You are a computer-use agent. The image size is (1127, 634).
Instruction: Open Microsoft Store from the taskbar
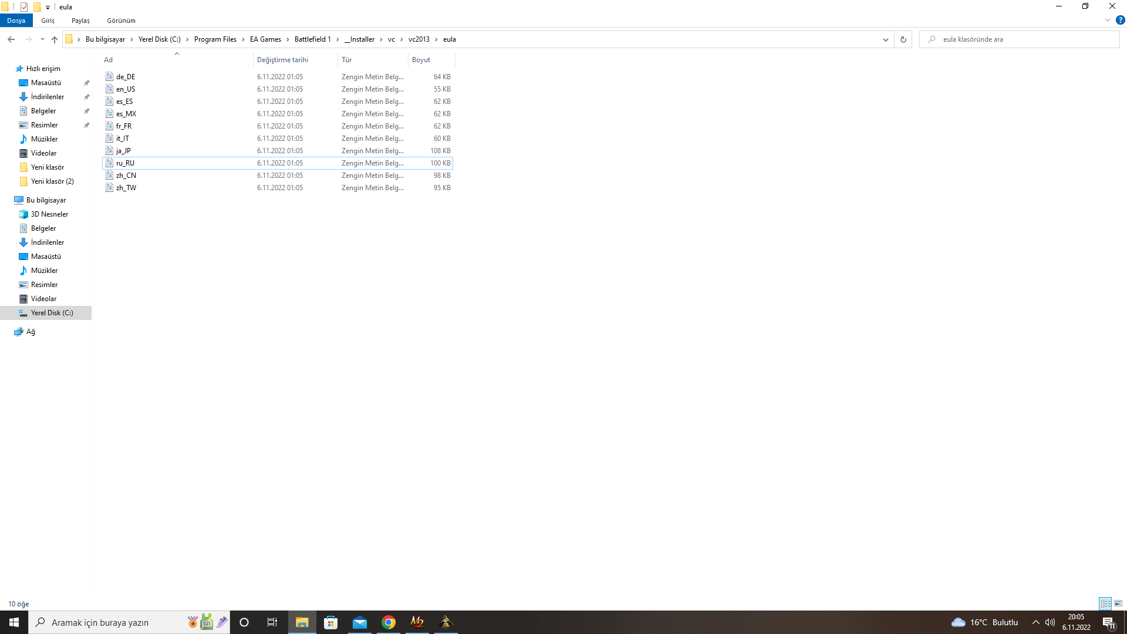[331, 622]
